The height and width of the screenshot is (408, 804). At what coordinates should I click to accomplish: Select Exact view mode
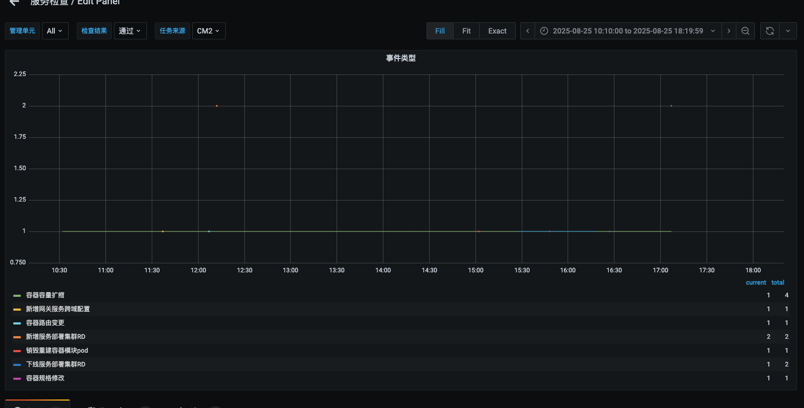pos(497,31)
